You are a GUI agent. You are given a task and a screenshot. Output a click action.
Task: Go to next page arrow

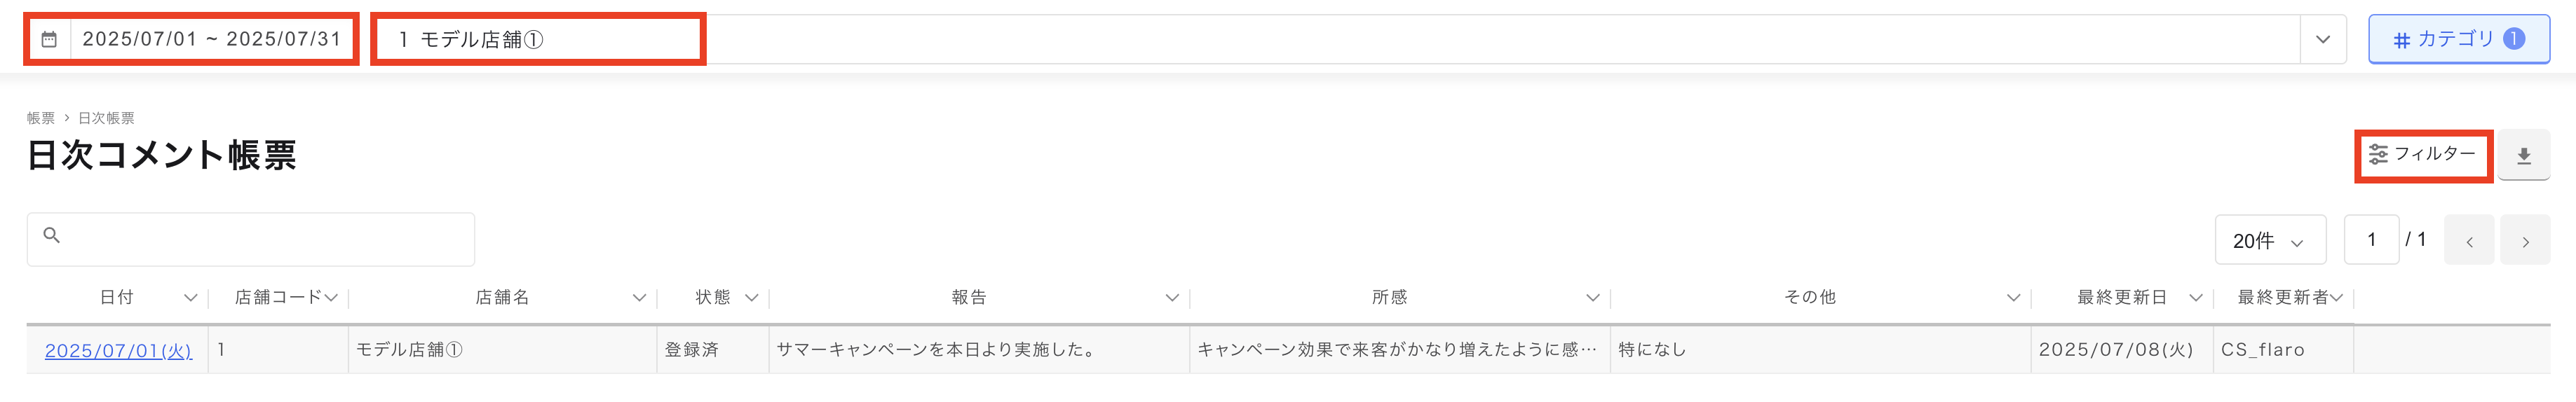tap(2525, 241)
